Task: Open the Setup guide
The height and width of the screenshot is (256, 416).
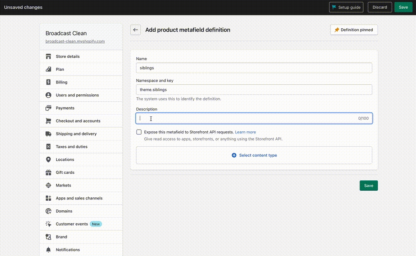Action: coord(346,7)
